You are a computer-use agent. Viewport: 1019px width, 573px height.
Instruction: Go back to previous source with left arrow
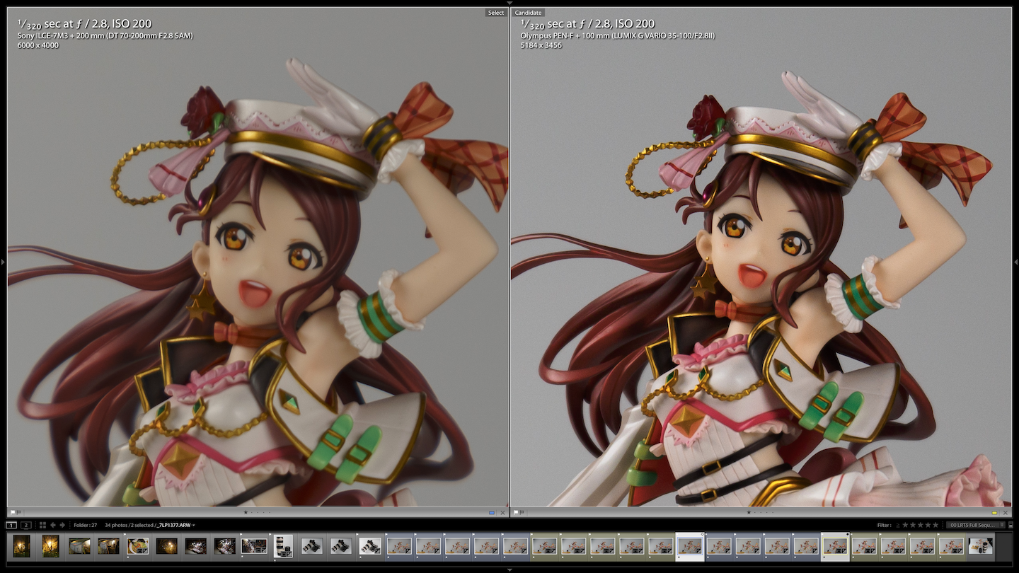tap(53, 525)
